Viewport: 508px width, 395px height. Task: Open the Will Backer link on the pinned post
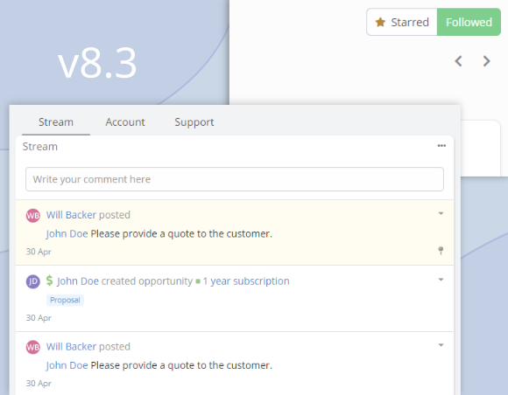[x=71, y=215]
